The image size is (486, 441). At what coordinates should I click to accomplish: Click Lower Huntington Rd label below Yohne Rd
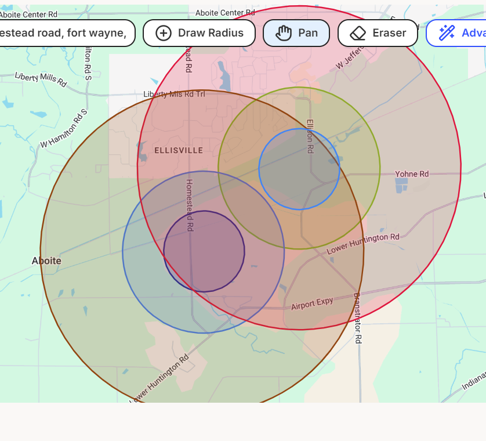tap(364, 244)
